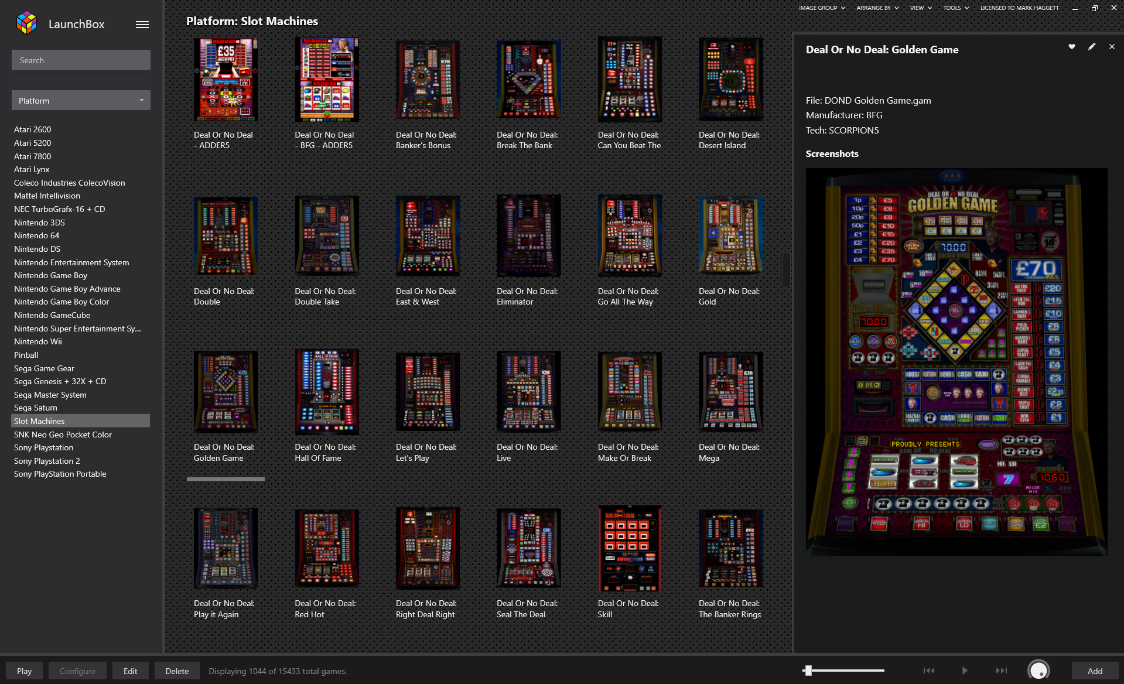Viewport: 1124px width, 684px height.
Task: Click the Search input field
Action: 81,60
